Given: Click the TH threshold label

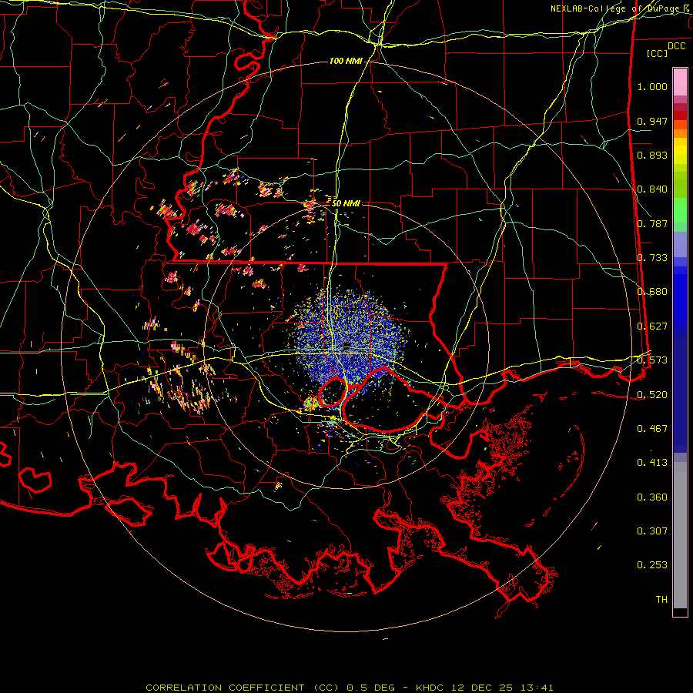Looking at the screenshot, I should tap(661, 600).
